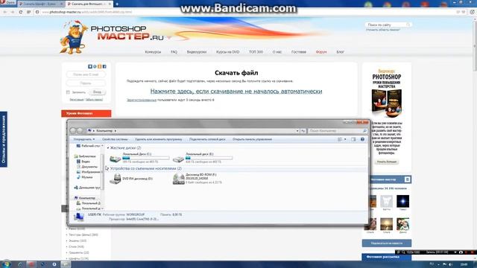Click the 'Зарегистрированные' link
The width and height of the screenshot is (477, 268).
pyautogui.click(x=142, y=100)
